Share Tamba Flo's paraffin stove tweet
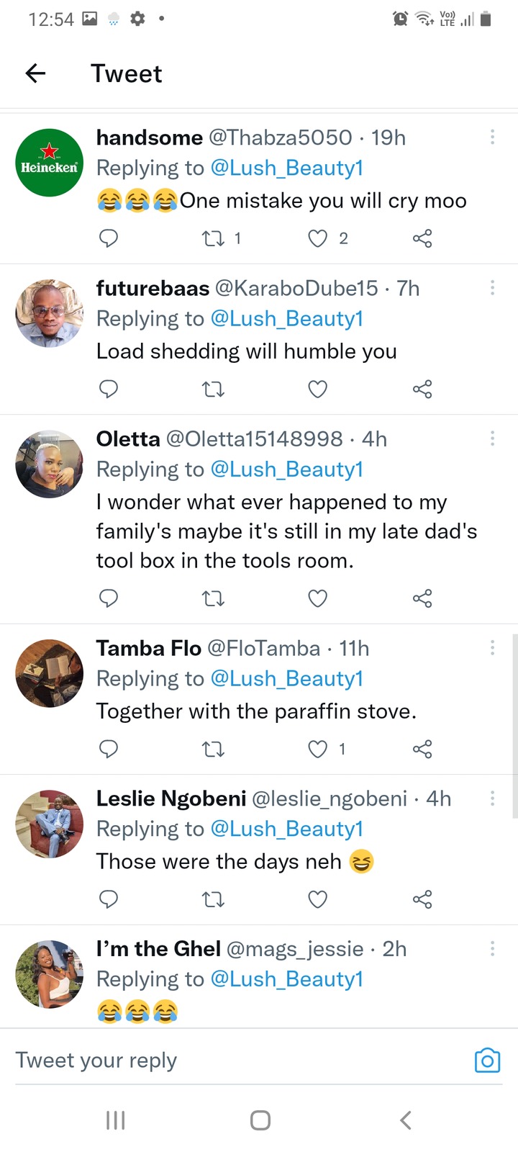The image size is (518, 1152). click(422, 750)
